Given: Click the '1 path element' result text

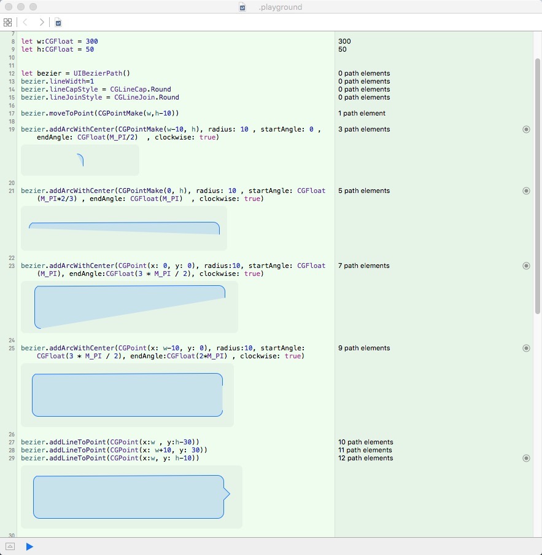Looking at the screenshot, I should (362, 114).
